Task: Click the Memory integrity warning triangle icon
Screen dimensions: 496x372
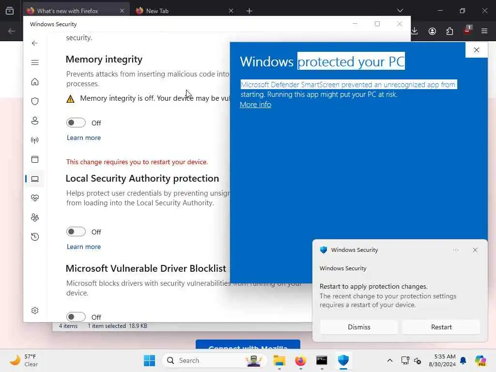Action: coord(71,99)
